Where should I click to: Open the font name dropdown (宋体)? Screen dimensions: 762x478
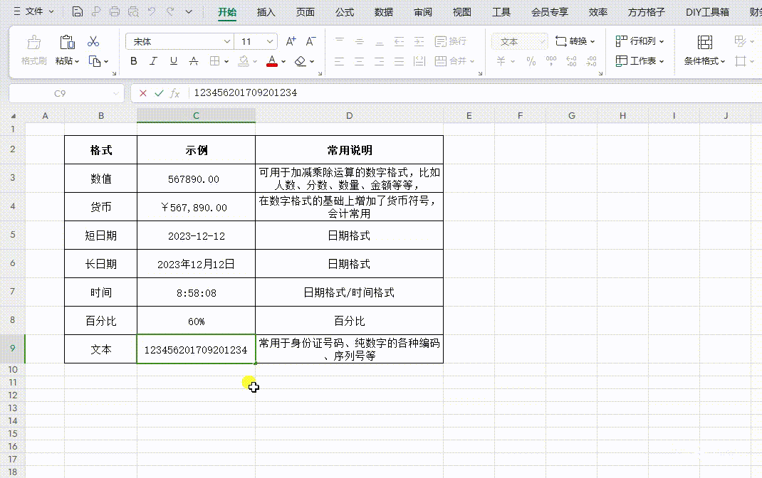pos(226,42)
